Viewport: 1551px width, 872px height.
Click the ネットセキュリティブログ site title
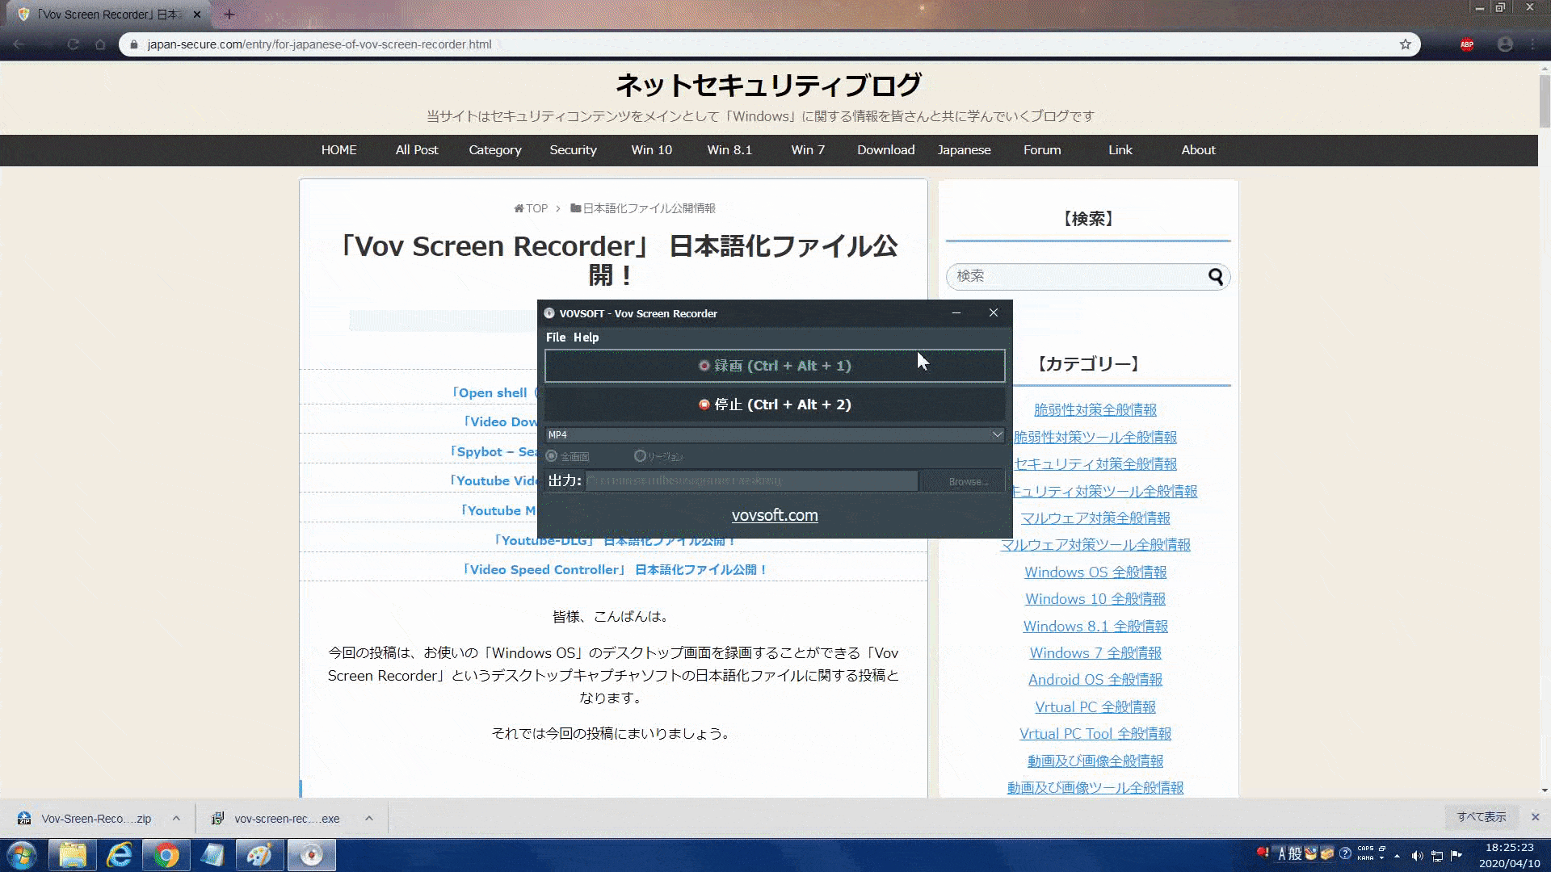[x=768, y=85]
